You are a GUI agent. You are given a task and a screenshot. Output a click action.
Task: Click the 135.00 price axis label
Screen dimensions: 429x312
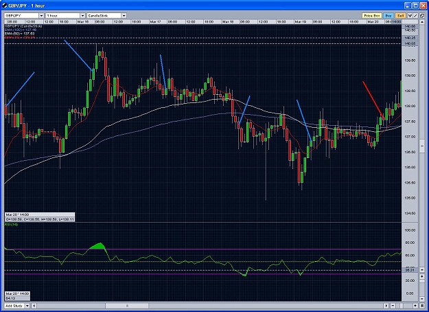(x=410, y=198)
